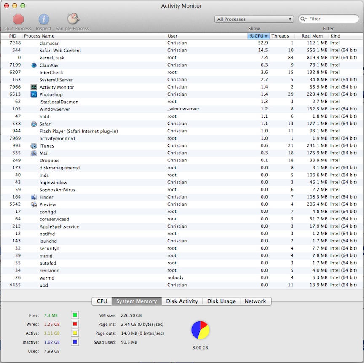Click the Inspect info icon

coord(44,19)
